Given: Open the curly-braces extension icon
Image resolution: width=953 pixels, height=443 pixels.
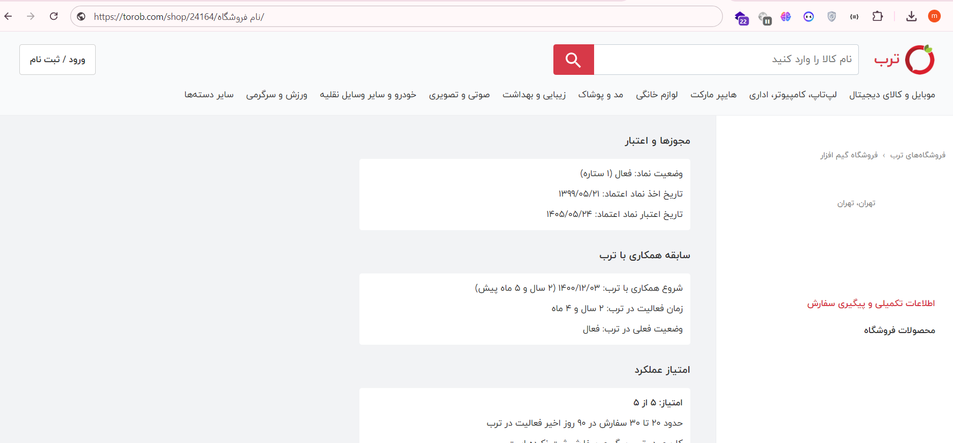Looking at the screenshot, I should pos(854,17).
